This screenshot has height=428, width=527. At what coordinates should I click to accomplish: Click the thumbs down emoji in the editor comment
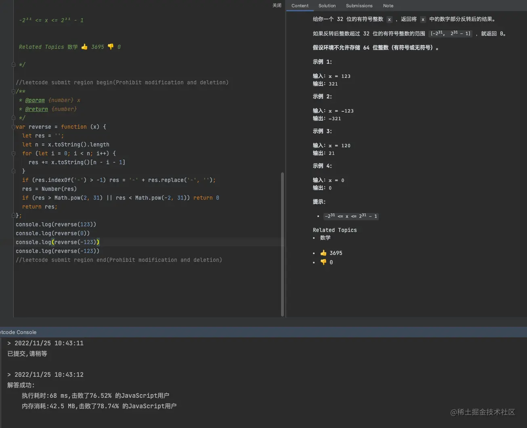click(111, 47)
